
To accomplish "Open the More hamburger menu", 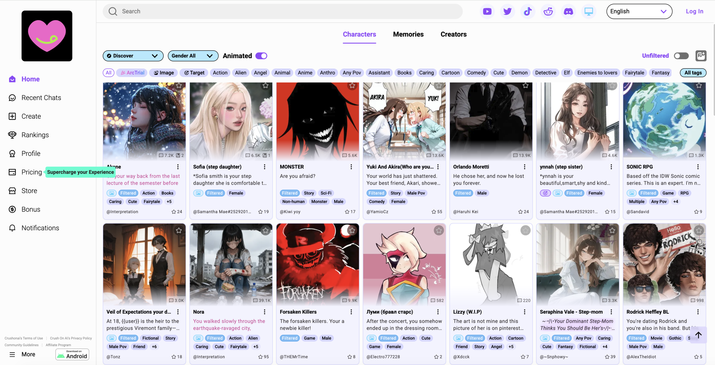I will [22, 354].
